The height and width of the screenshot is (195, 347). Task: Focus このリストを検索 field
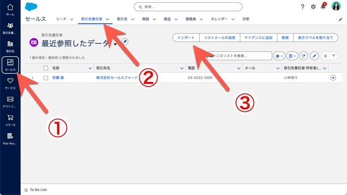240,56
